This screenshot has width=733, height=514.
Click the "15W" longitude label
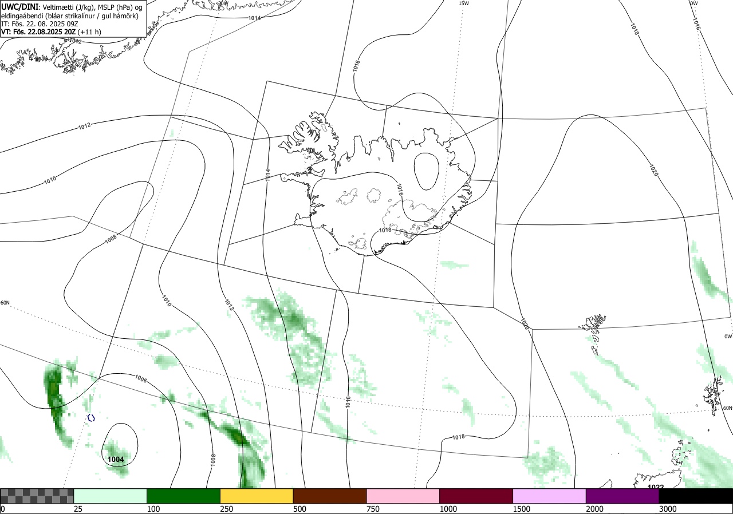pyautogui.click(x=464, y=3)
